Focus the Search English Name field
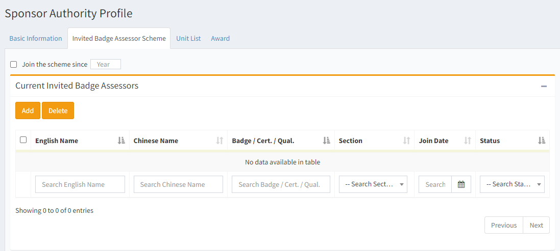This screenshot has width=560, height=251. point(80,184)
